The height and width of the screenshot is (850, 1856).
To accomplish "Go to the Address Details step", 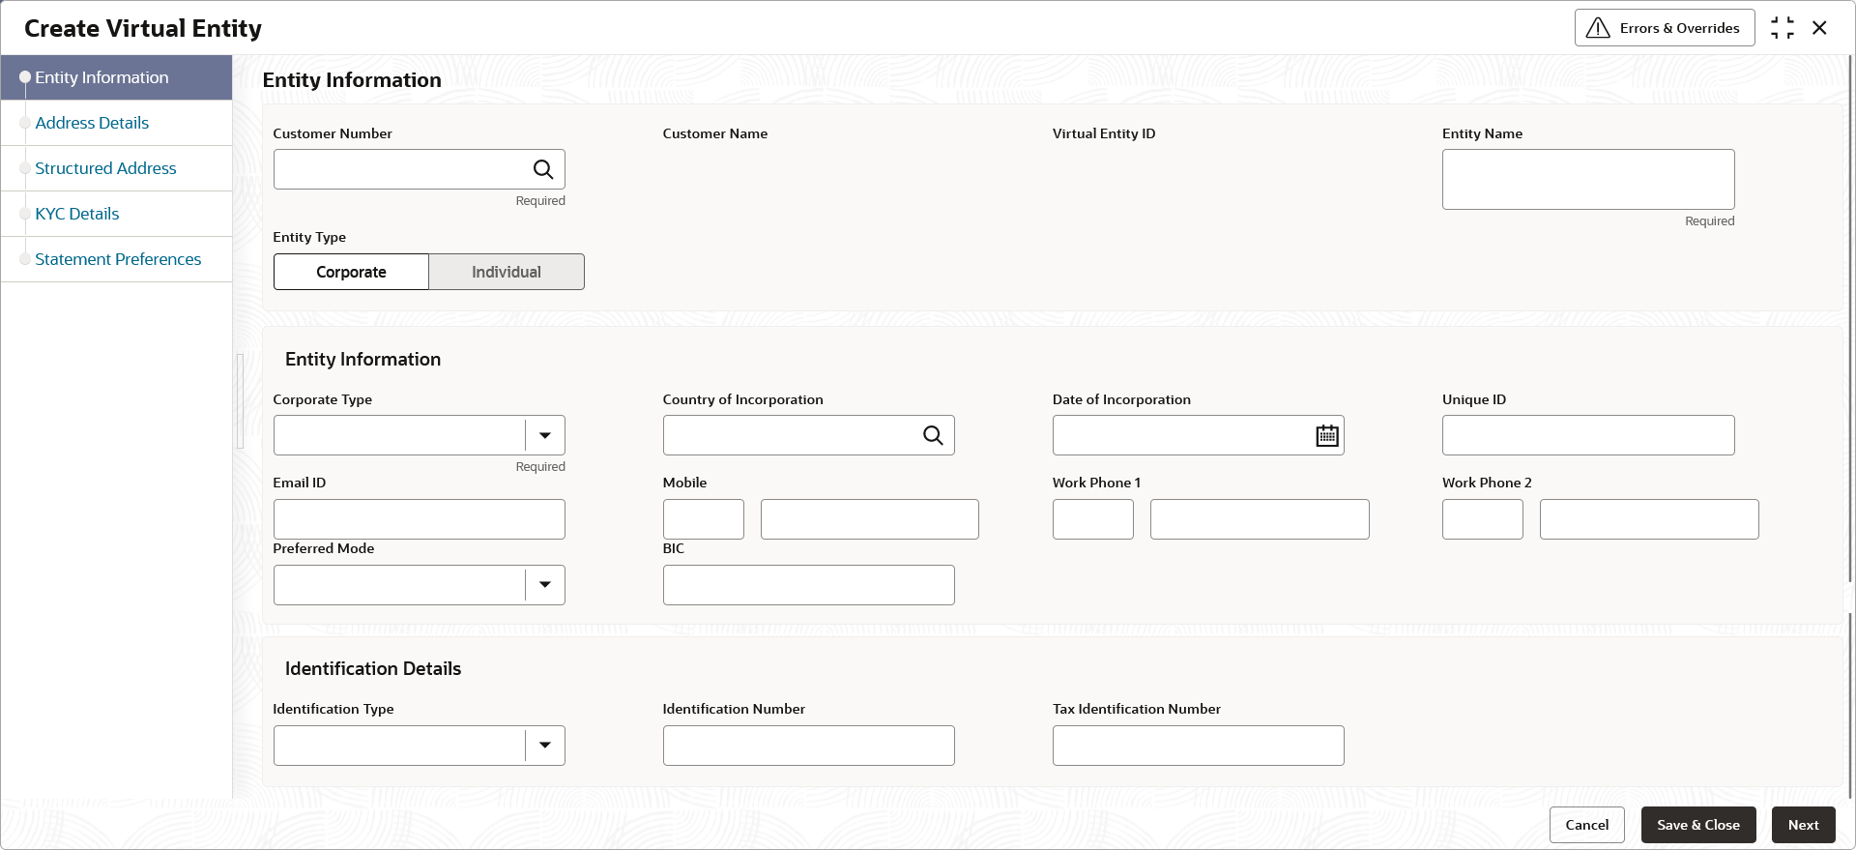I will tap(92, 123).
